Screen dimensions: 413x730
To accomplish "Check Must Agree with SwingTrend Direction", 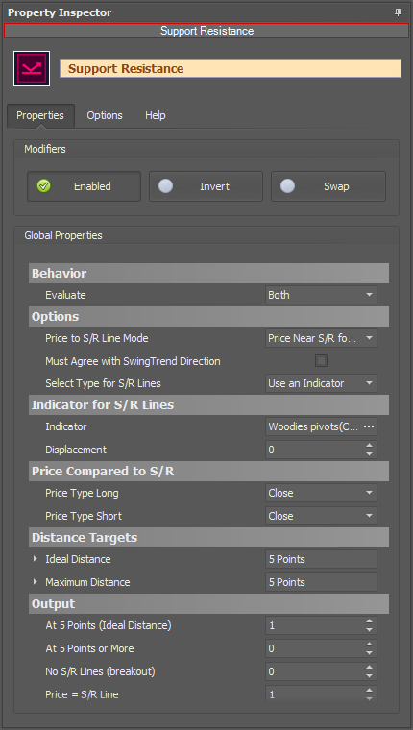I will [321, 361].
